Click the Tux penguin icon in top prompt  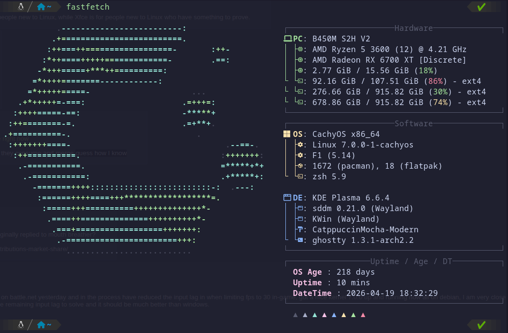point(21,7)
